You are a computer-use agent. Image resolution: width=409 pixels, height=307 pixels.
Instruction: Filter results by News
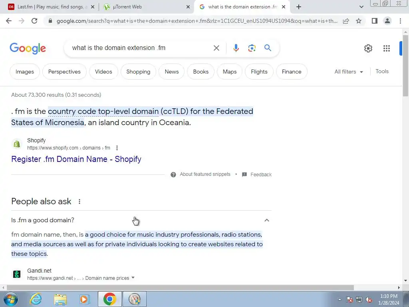coord(172,72)
